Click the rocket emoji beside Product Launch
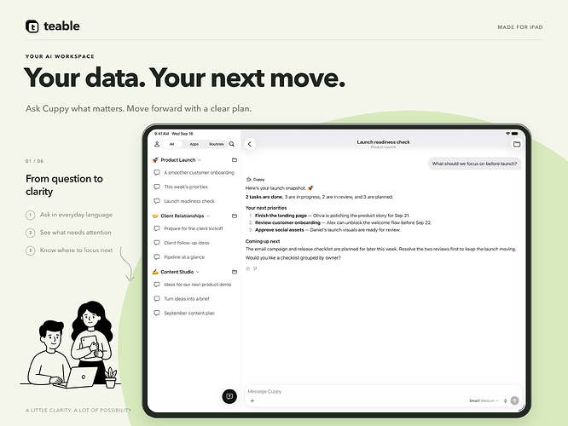Screen dimensions: 568x426 click(155, 160)
